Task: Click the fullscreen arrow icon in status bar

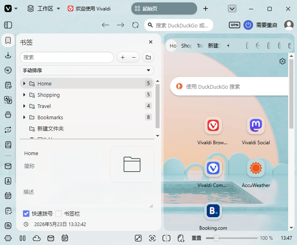Action: click(138, 238)
